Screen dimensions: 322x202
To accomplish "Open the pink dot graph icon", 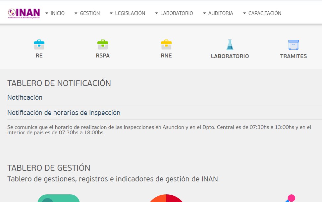I will (291, 198).
